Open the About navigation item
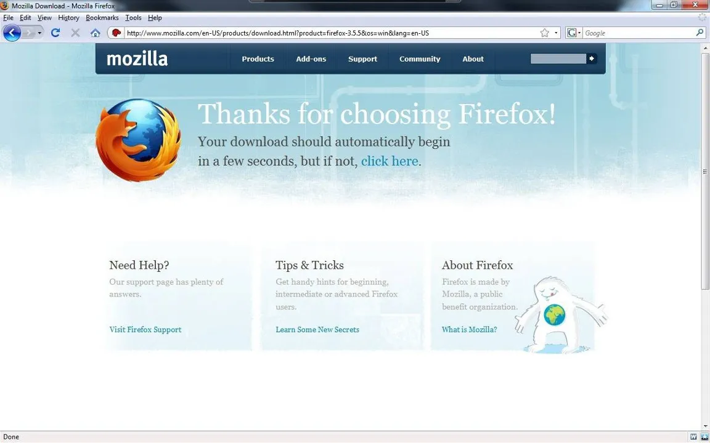Image resolution: width=710 pixels, height=443 pixels. pos(473,59)
